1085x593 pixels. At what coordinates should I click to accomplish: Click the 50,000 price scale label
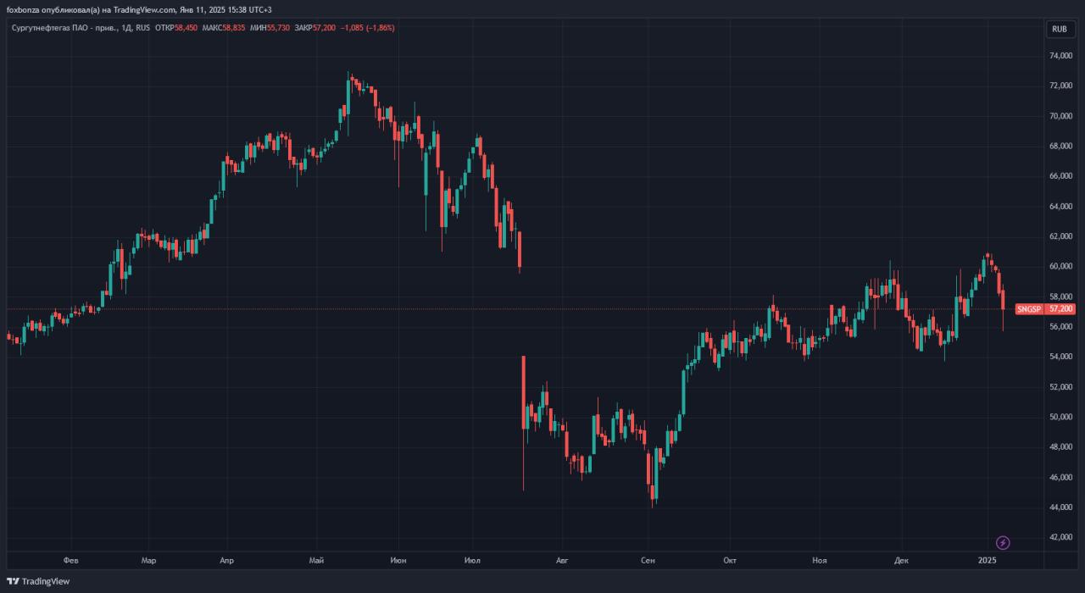click(1060, 417)
